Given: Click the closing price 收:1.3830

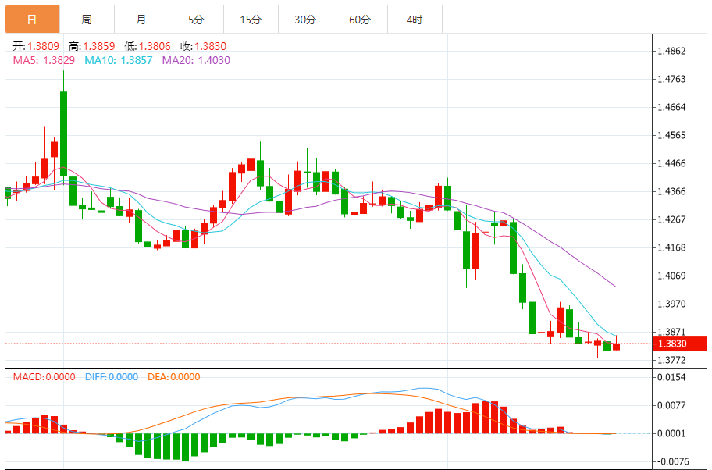Looking at the screenshot, I should click(203, 46).
